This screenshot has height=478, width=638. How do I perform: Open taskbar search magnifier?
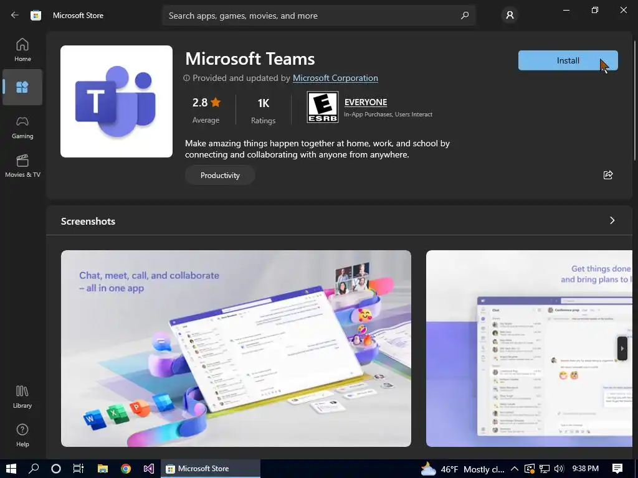(x=34, y=469)
